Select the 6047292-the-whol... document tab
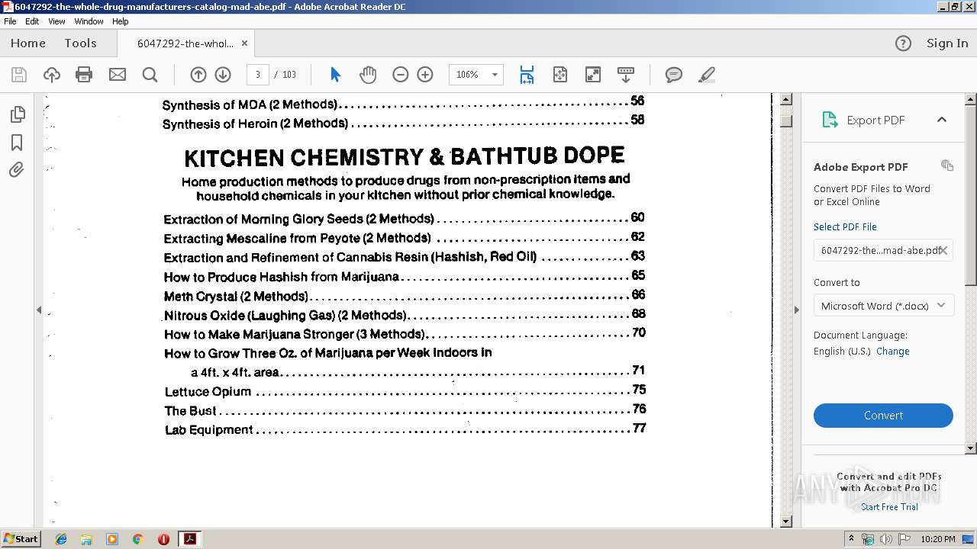This screenshot has height=549, width=977. (x=185, y=43)
